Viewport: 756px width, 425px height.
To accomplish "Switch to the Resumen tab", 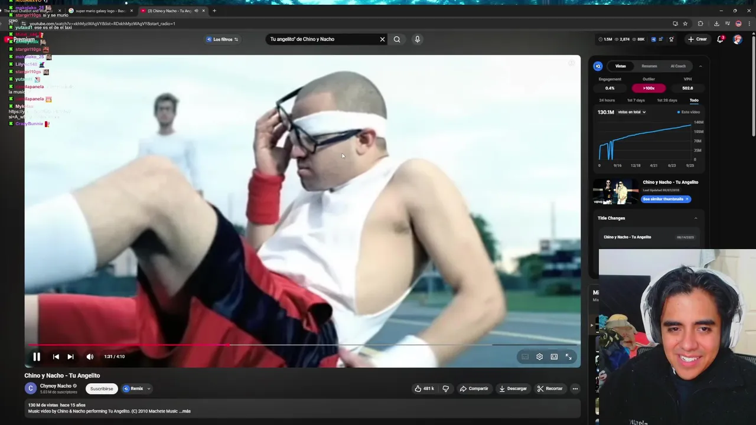I will 649,66.
